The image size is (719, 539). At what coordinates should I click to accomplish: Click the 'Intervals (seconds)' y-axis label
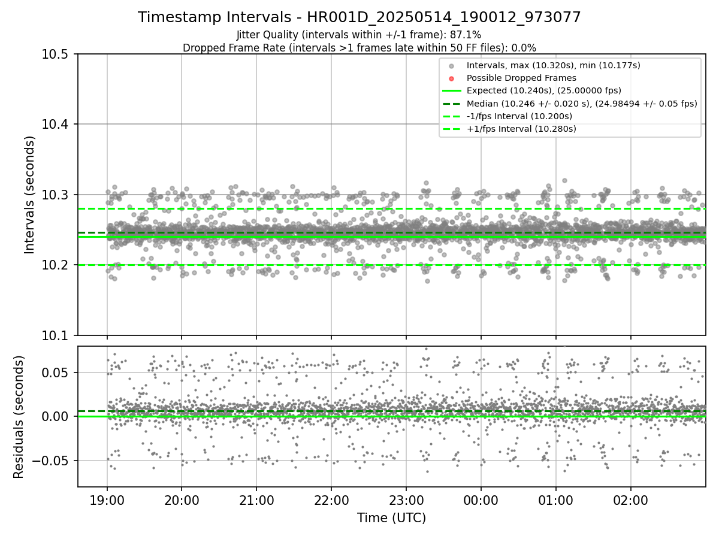click(30, 195)
